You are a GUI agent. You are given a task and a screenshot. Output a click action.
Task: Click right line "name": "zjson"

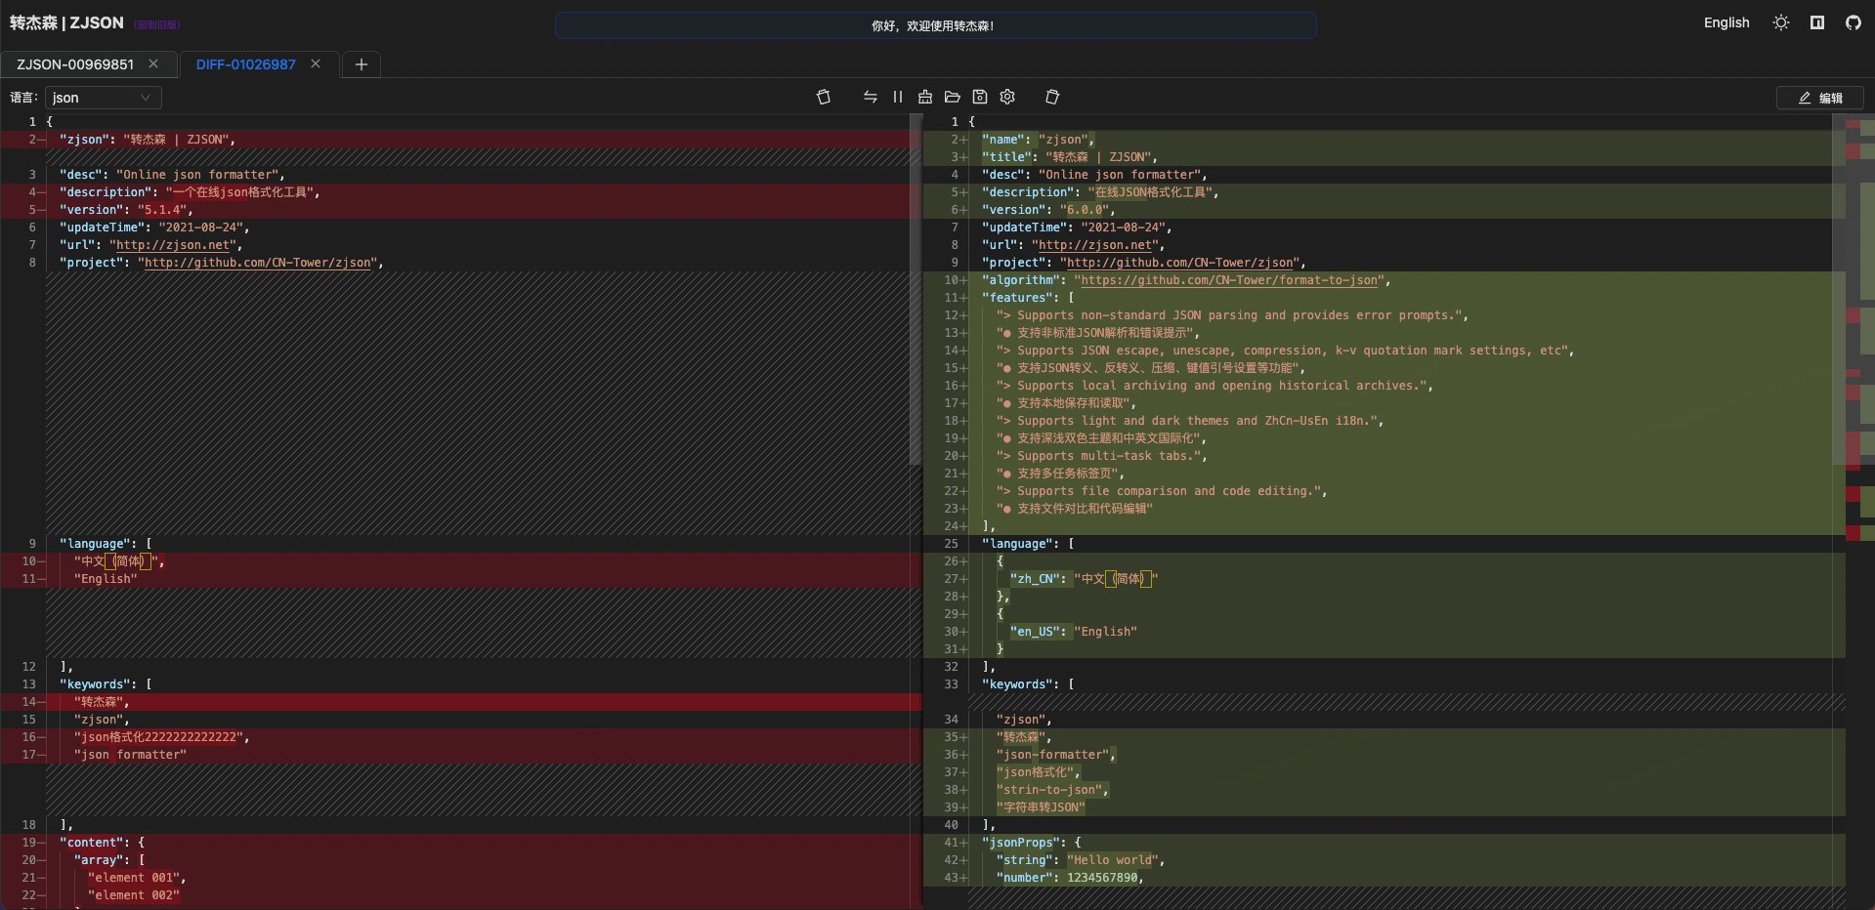(1038, 140)
